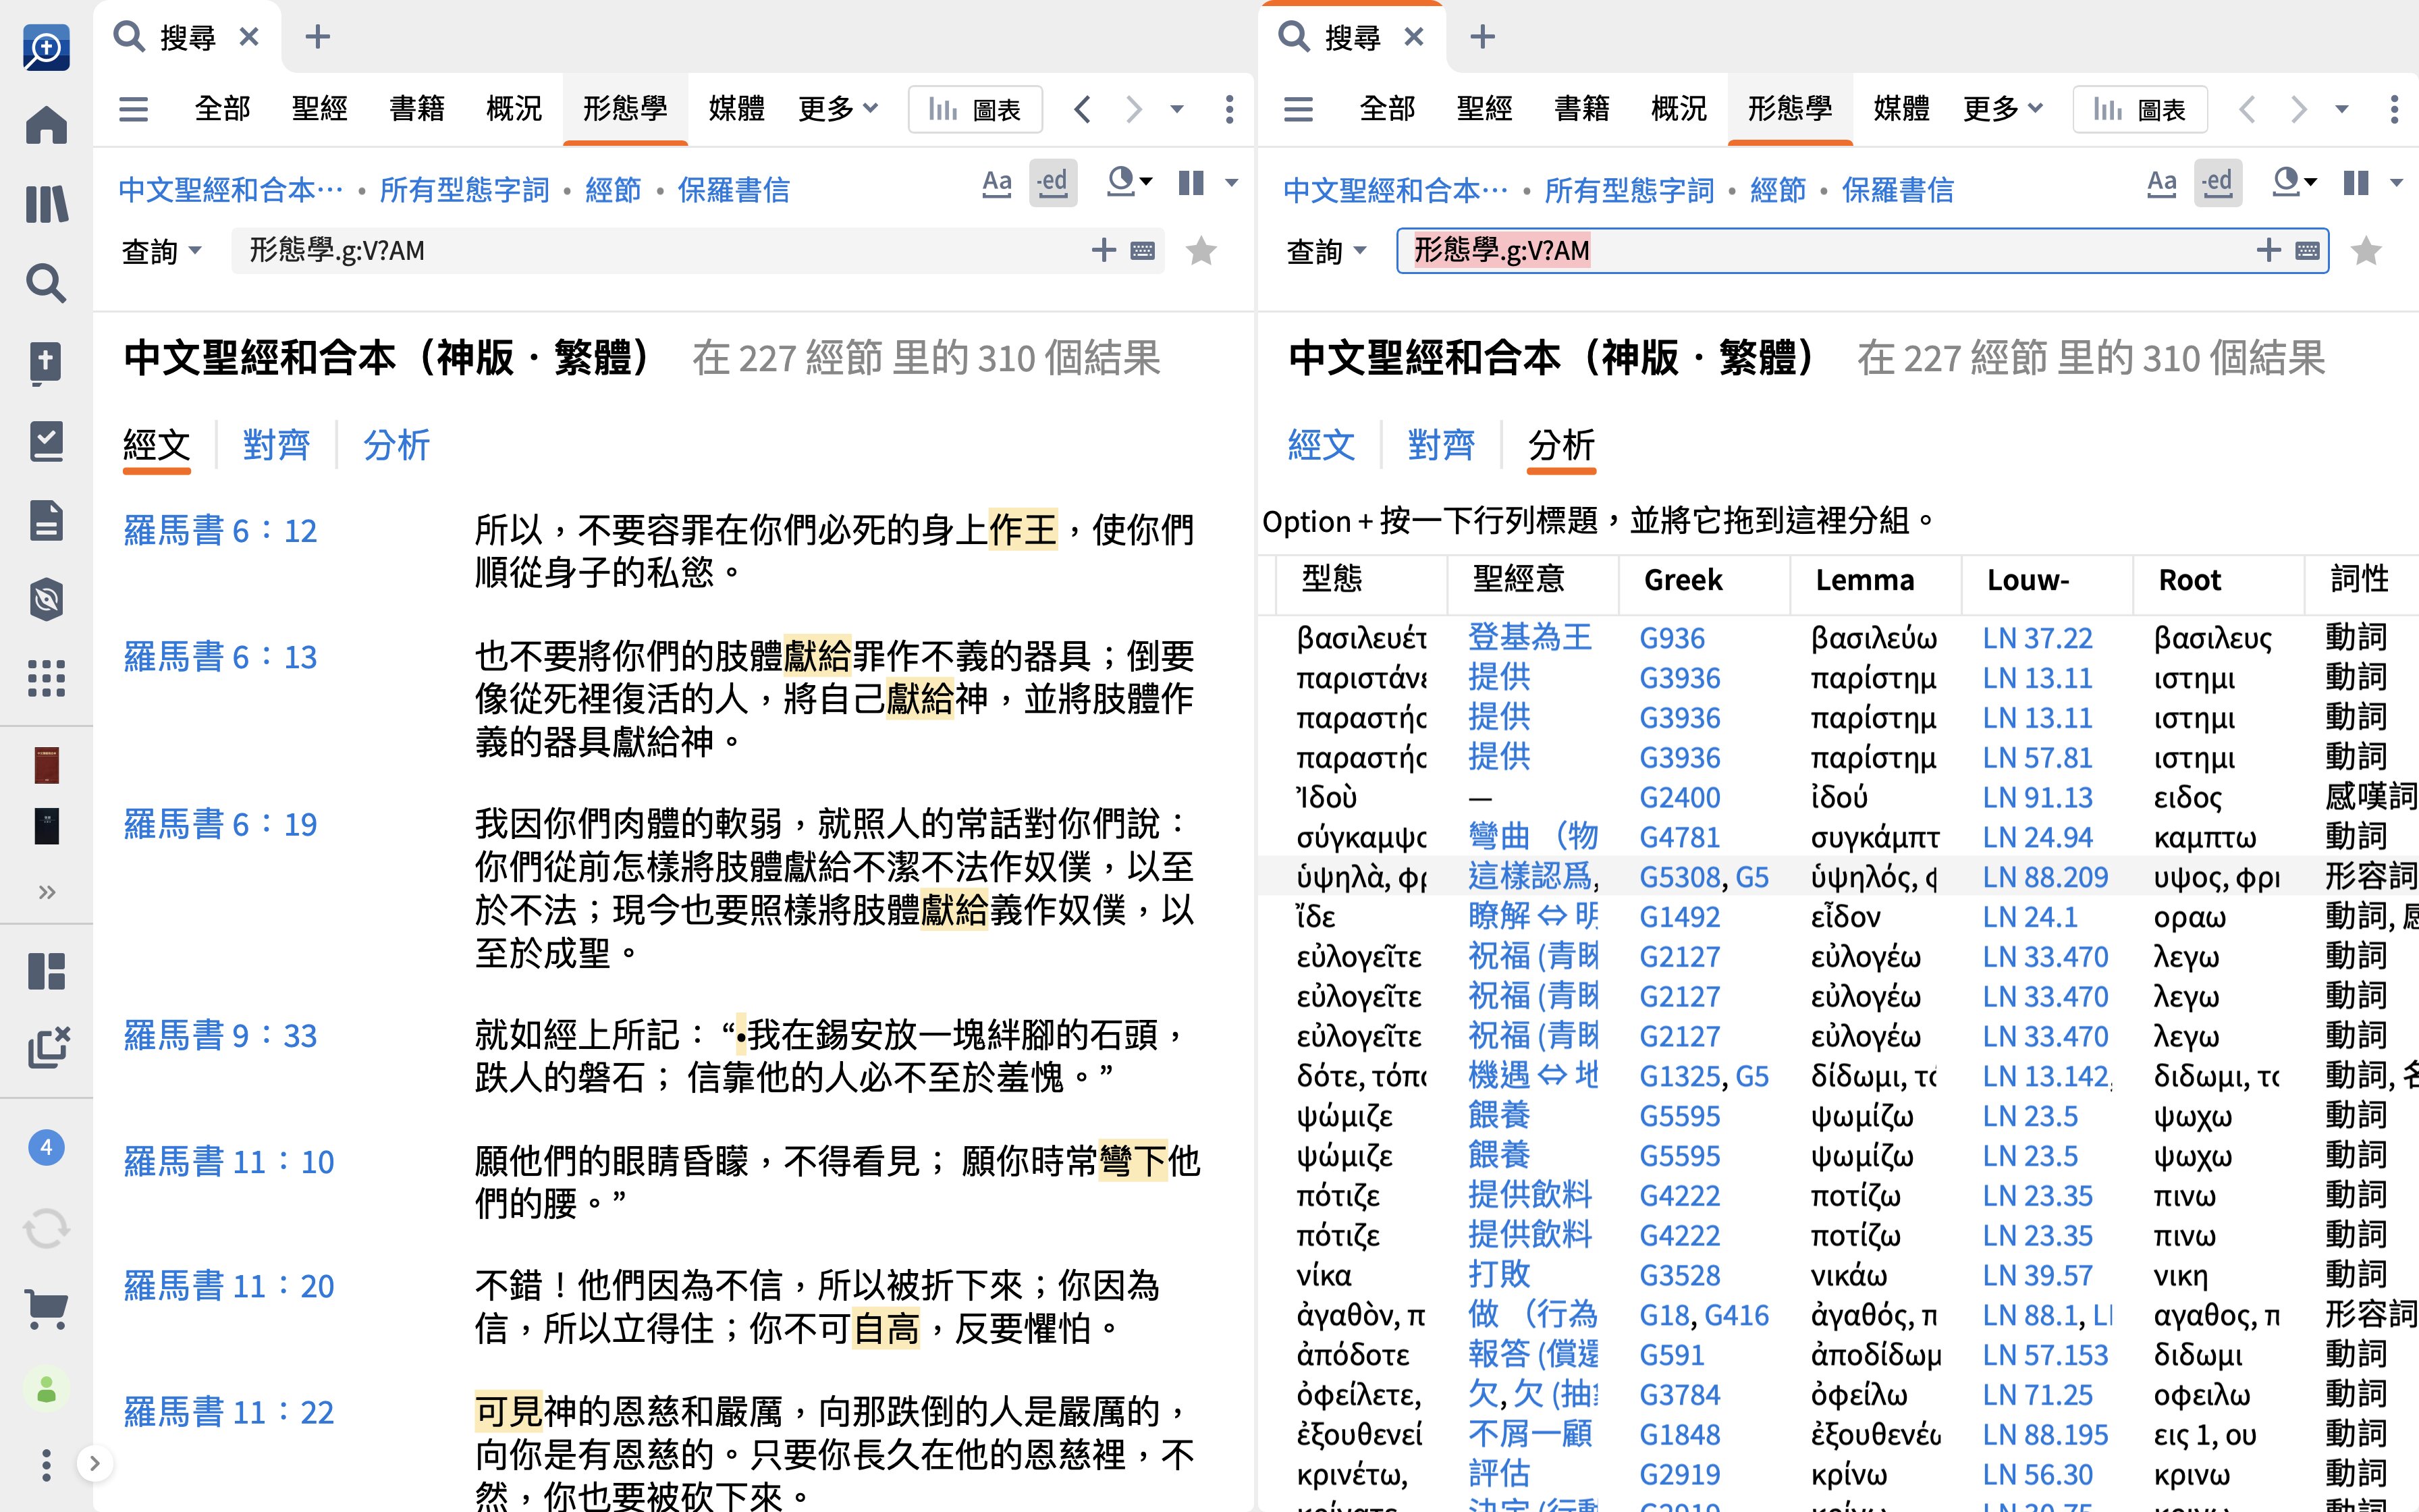Open left panel vertical dots menu

pos(1230,109)
